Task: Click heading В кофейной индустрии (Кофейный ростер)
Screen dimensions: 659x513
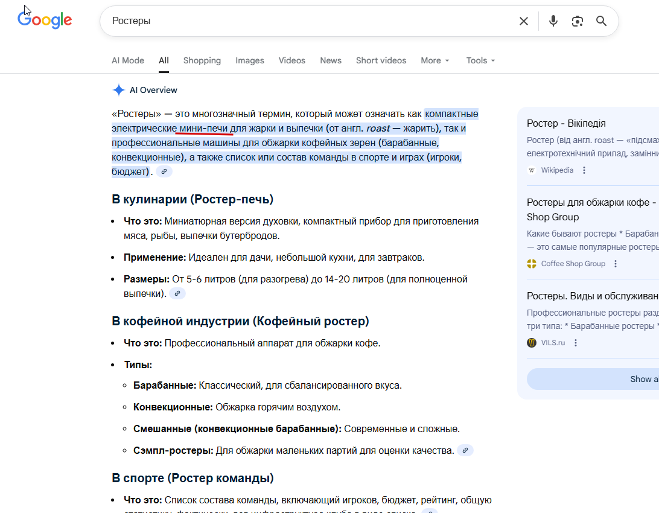Action: 240,322
